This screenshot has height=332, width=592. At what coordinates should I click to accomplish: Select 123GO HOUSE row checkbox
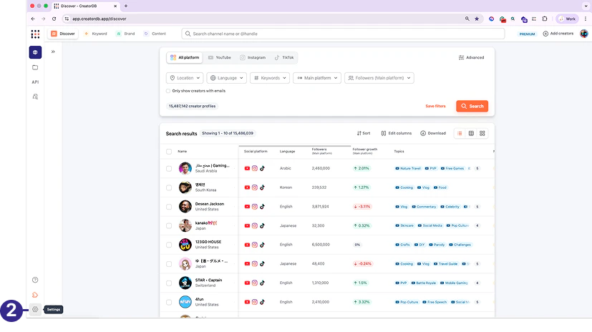click(169, 245)
